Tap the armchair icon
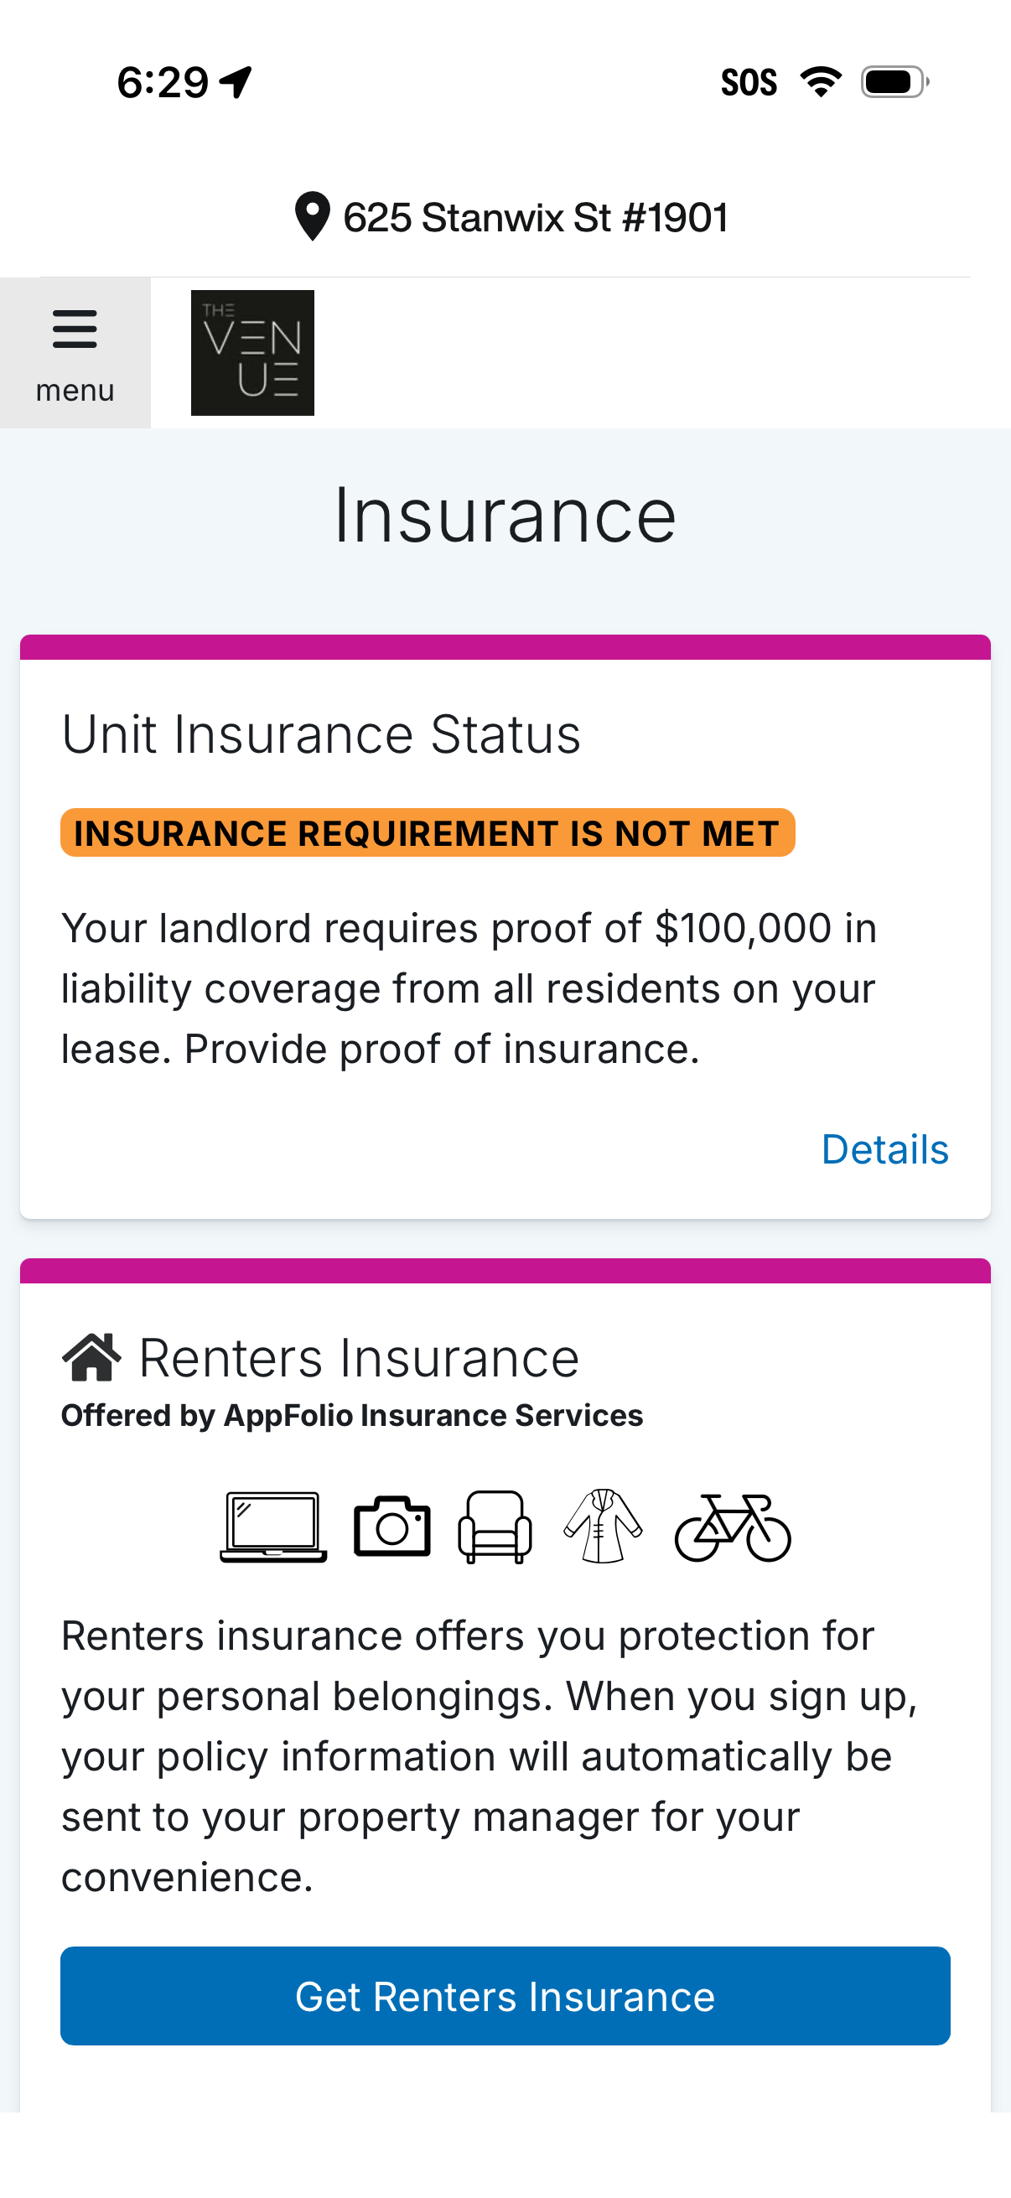Image resolution: width=1011 pixels, height=2198 pixels. click(495, 1527)
